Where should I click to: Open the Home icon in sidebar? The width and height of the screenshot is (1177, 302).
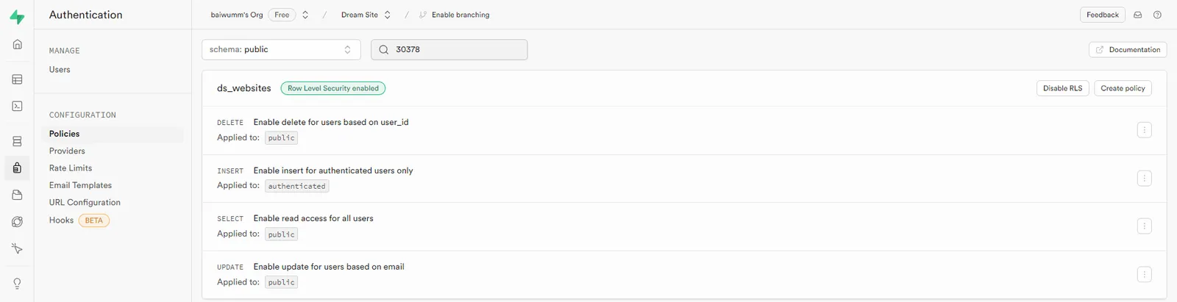click(17, 44)
